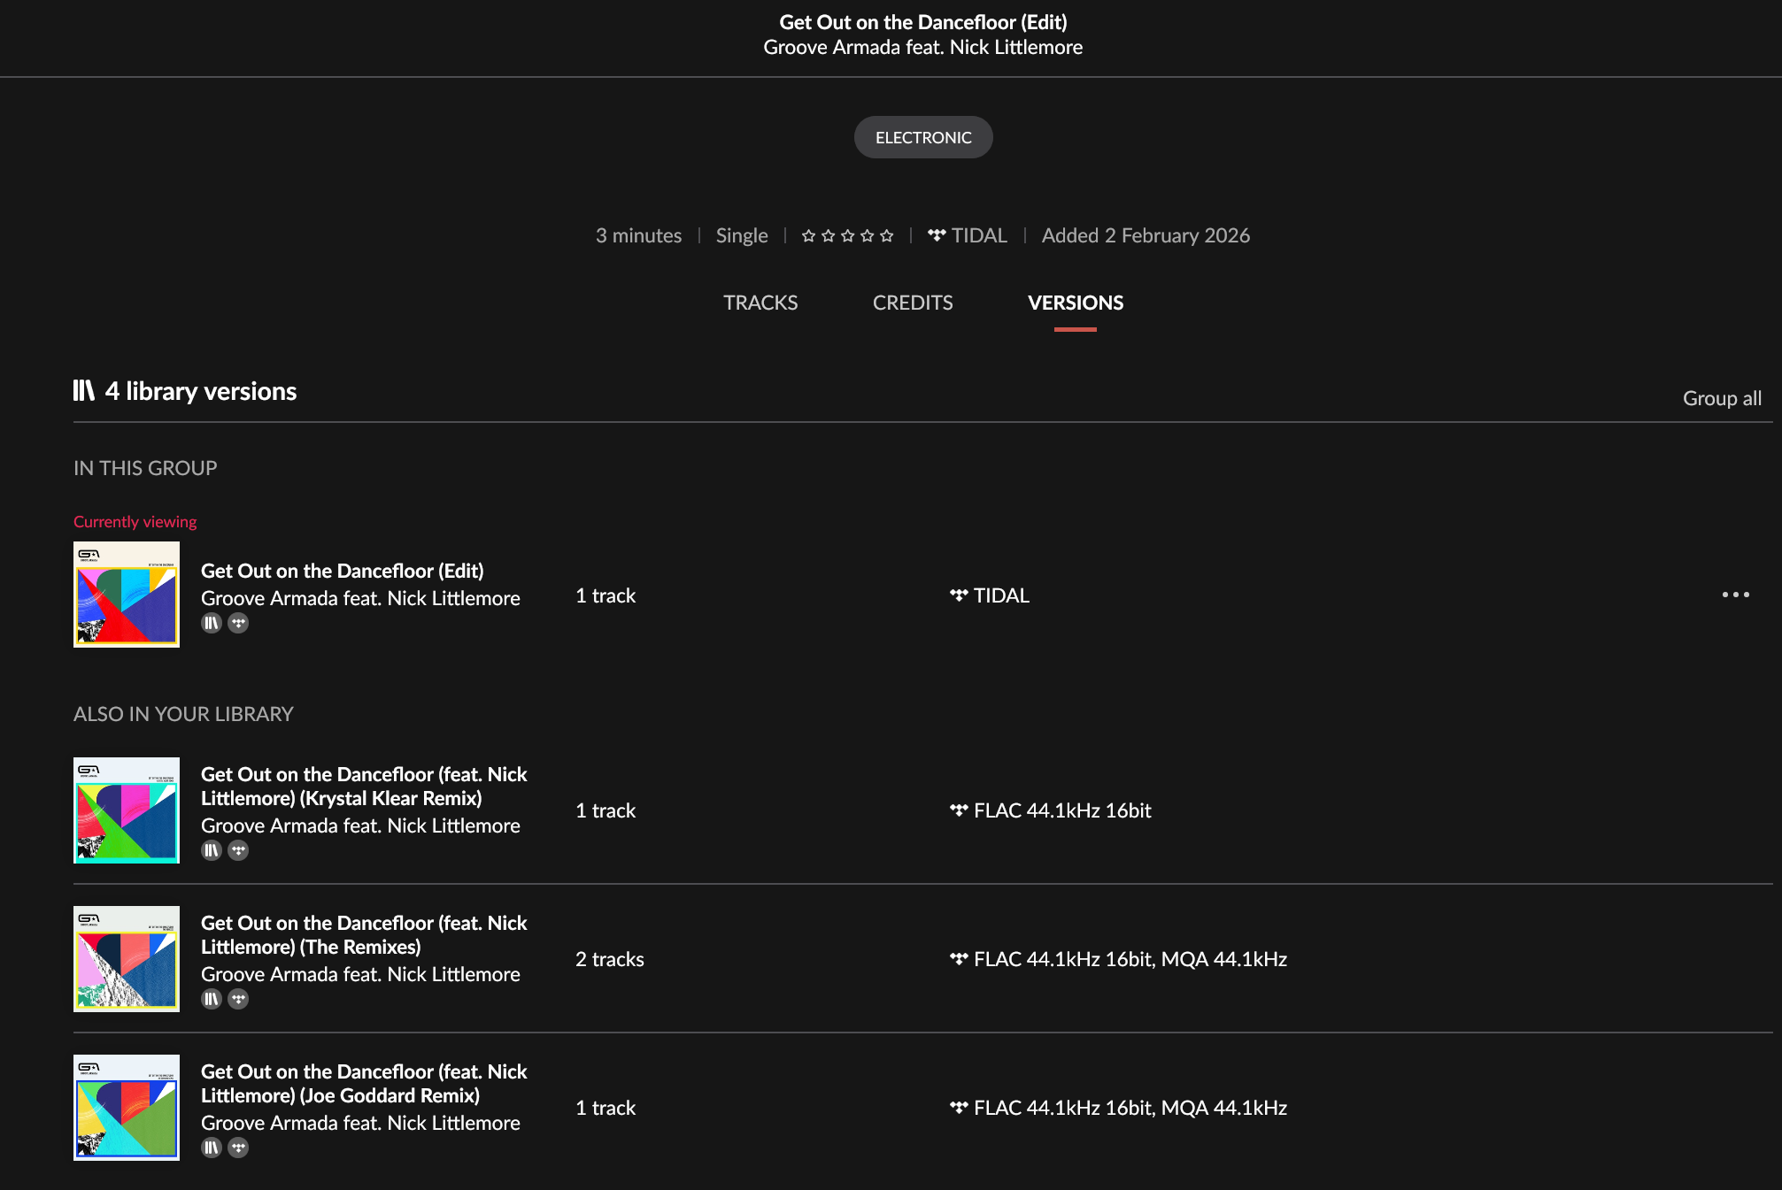Open the three-dot menu for the Edit version

tap(1735, 595)
